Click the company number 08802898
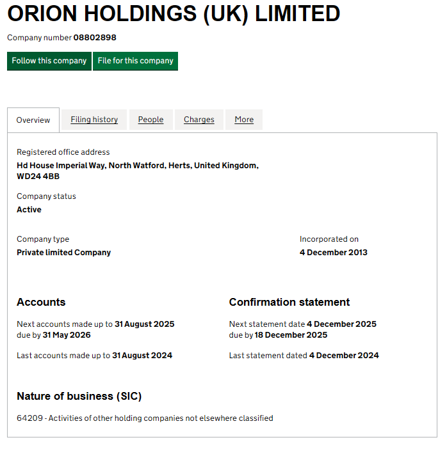The height and width of the screenshot is (449, 447). tap(95, 38)
